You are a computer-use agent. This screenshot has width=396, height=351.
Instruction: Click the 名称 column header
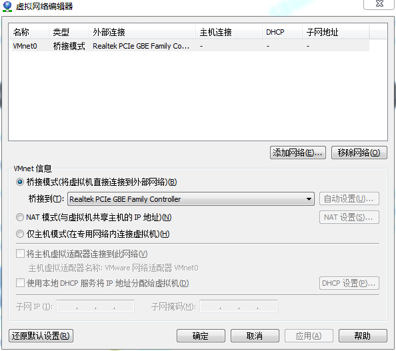[29, 32]
